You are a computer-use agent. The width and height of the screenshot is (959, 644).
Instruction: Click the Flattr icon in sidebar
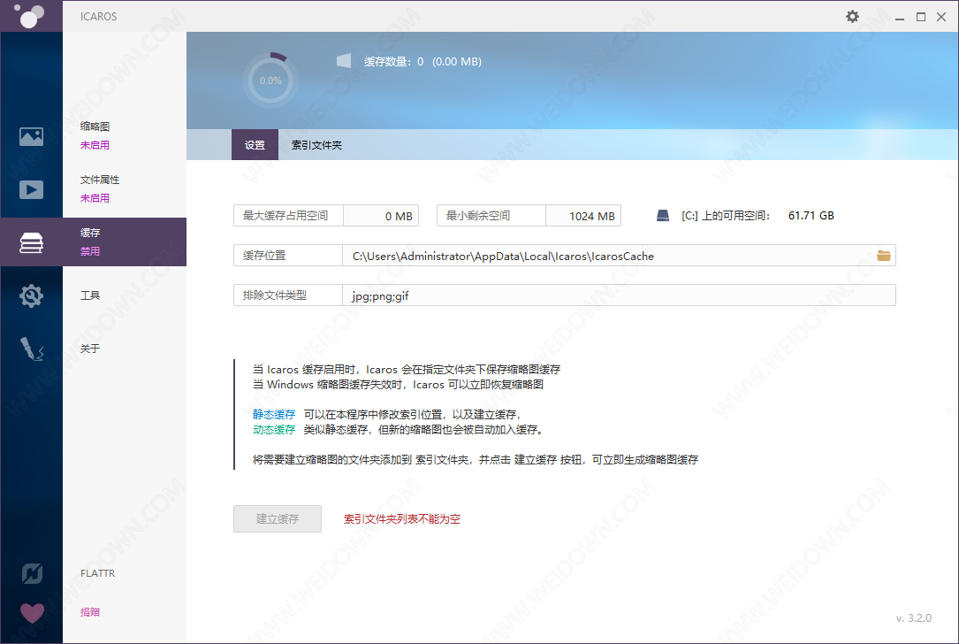click(x=32, y=573)
